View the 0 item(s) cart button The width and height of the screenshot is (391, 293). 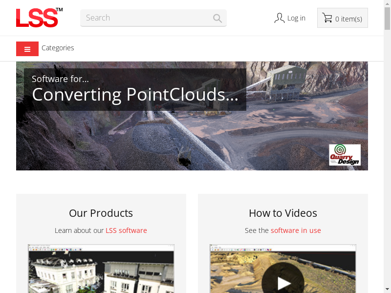pyautogui.click(x=343, y=18)
